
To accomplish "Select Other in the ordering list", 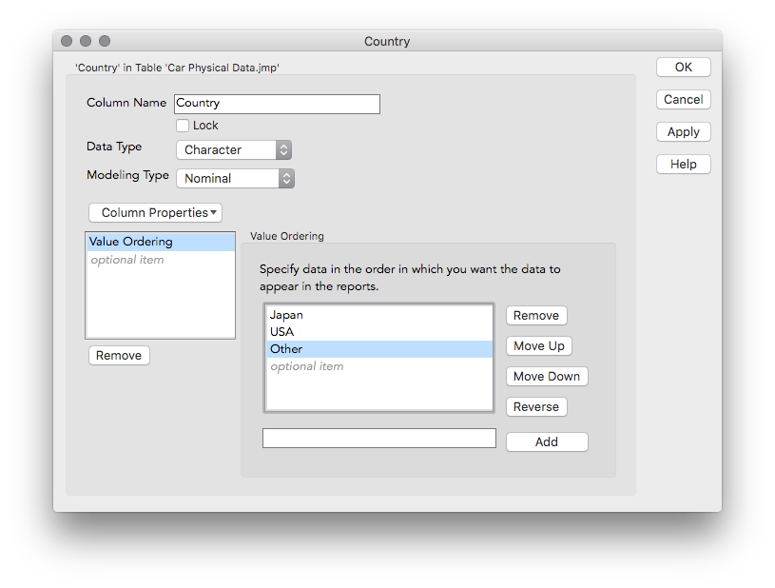I will (x=379, y=349).
